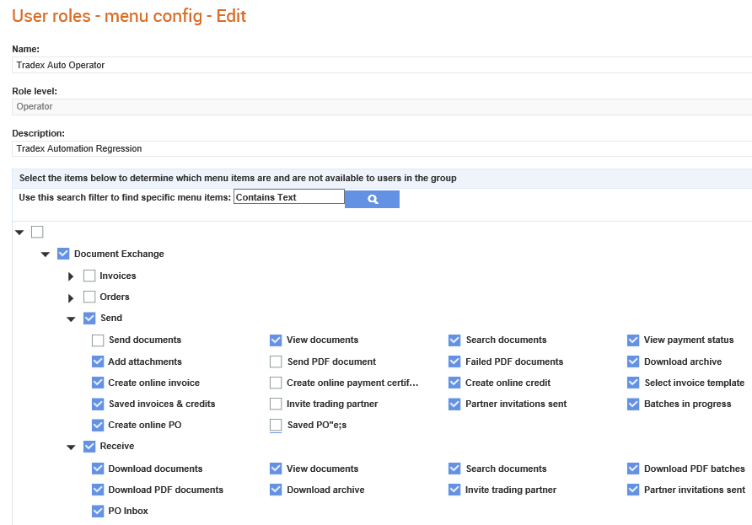Collapse the root tree arrow
This screenshot has height=525, width=752.
tap(19, 233)
